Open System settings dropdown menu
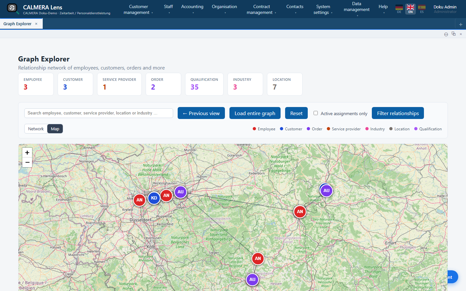466x291 pixels. (323, 9)
